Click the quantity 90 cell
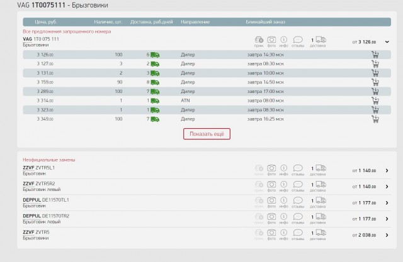This screenshot has width=403, height=262. (120, 82)
